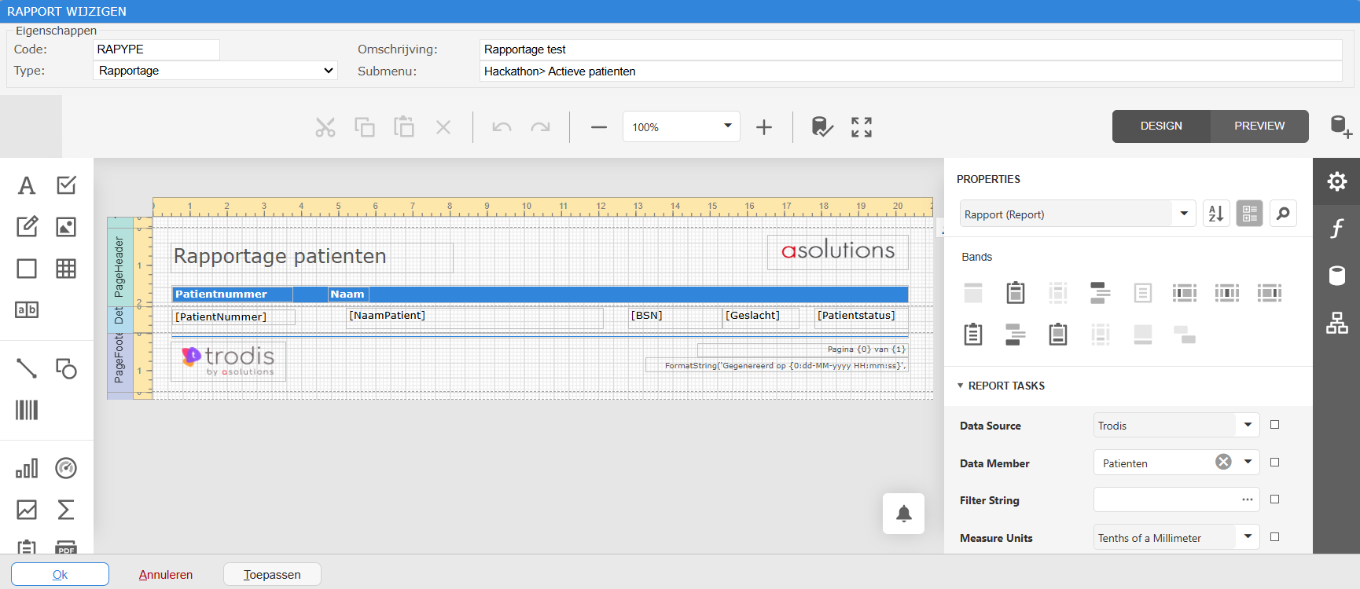This screenshot has height=589, width=1360.
Task: Select the Gauge control in toolbox
Action: point(66,469)
